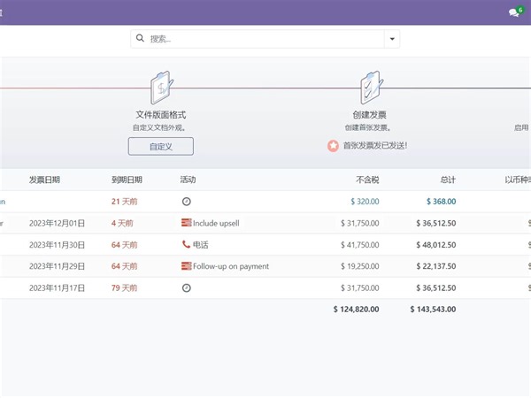Click the 文件版面格式 step title

coord(161,115)
